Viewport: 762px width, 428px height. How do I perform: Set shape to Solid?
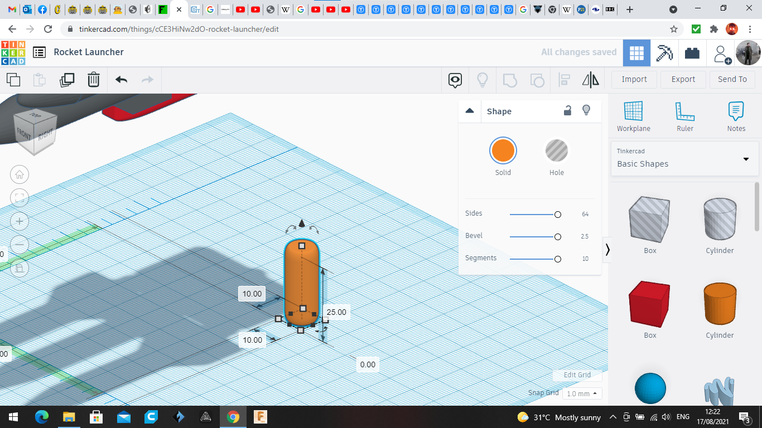503,150
